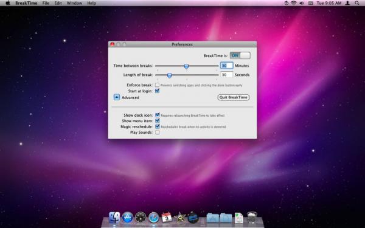Click the Tue 9:05 AM clock
Image resolution: width=365 pixels, height=228 pixels.
[x=329, y=3]
